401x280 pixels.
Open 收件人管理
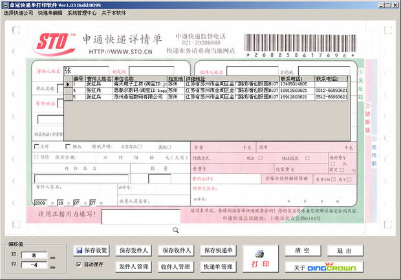[175, 266]
